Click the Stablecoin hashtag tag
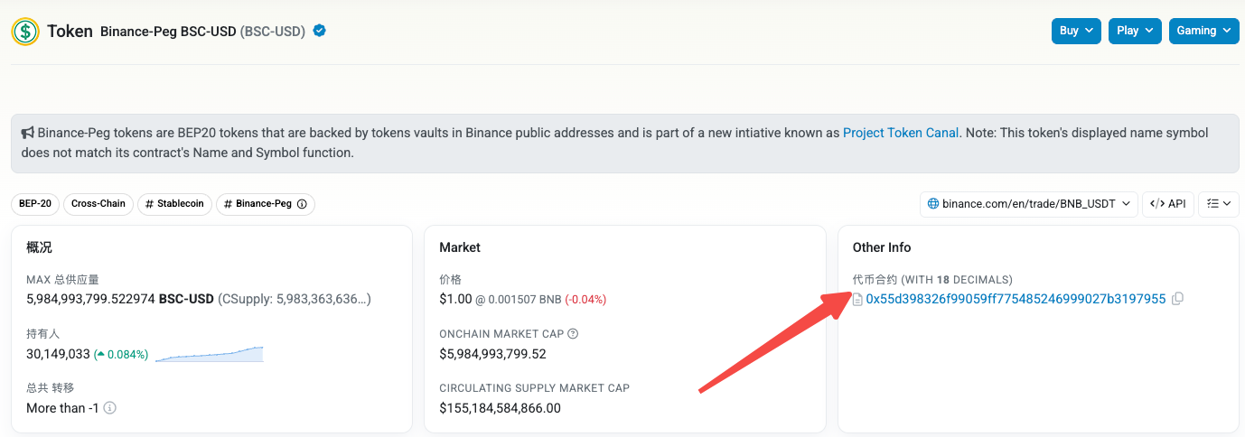This screenshot has height=437, width=1245. click(x=174, y=204)
